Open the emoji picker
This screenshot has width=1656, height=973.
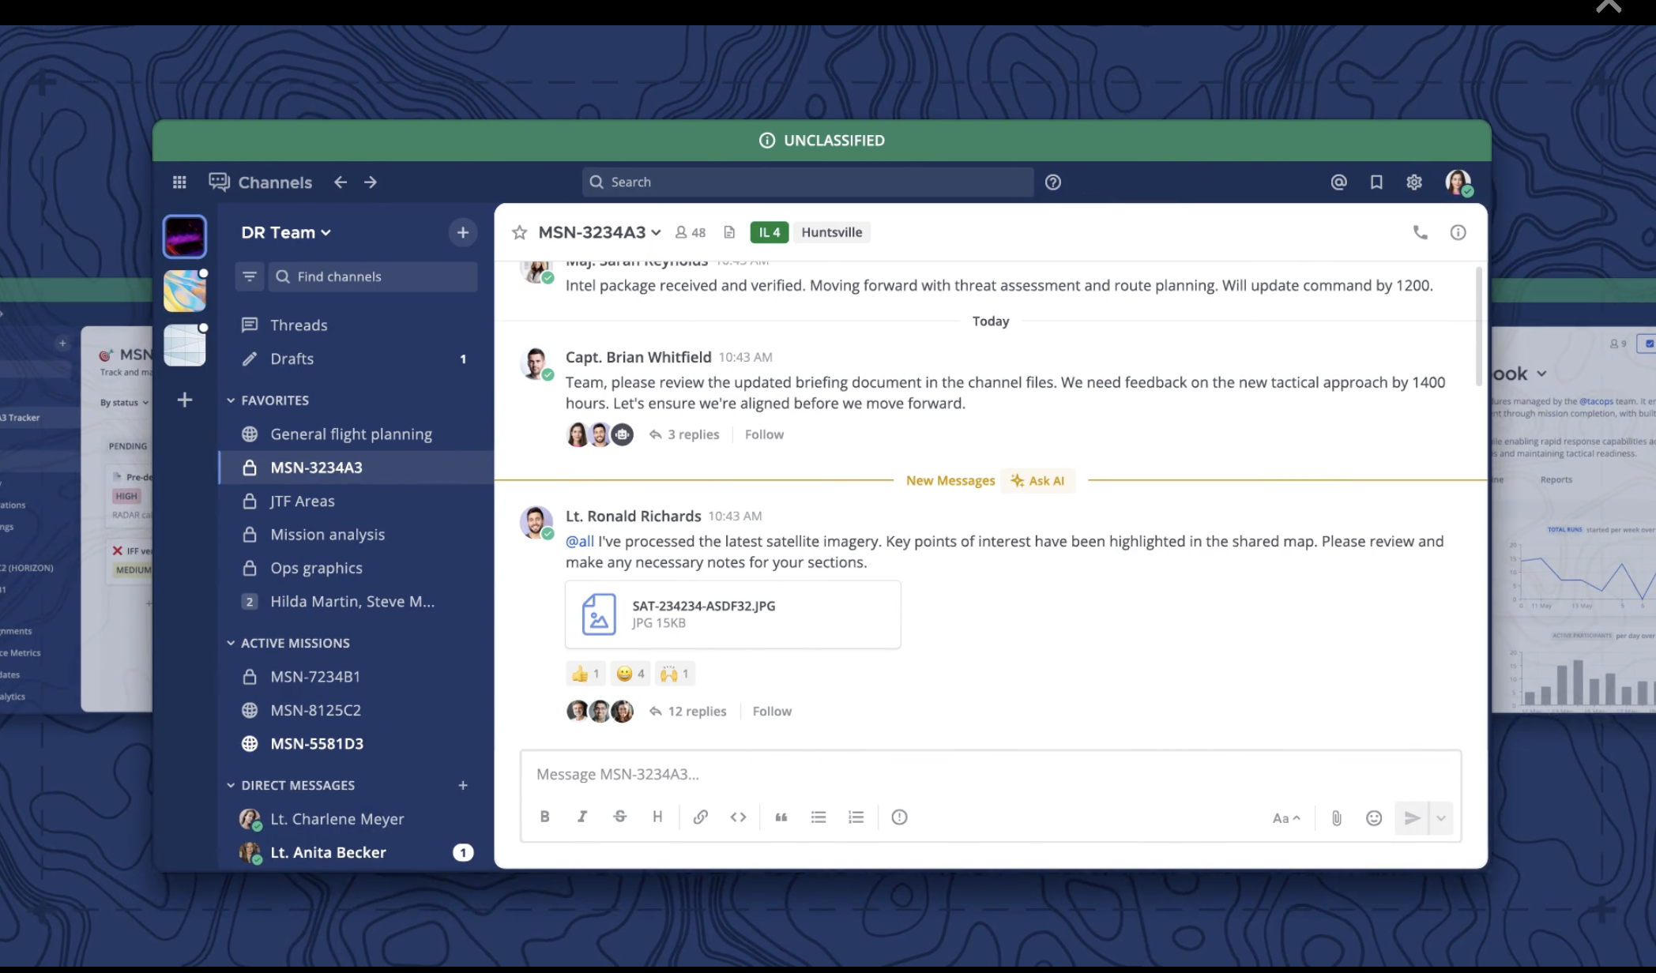[1374, 818]
